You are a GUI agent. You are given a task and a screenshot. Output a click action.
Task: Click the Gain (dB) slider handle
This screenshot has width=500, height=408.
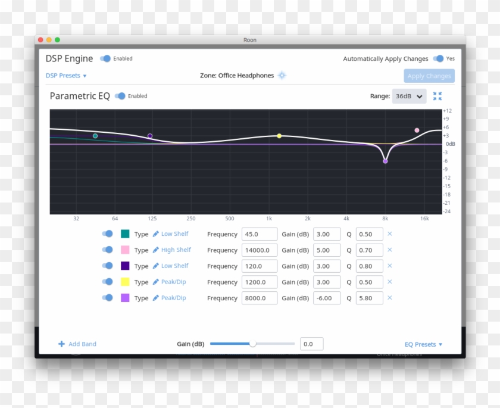[252, 344]
